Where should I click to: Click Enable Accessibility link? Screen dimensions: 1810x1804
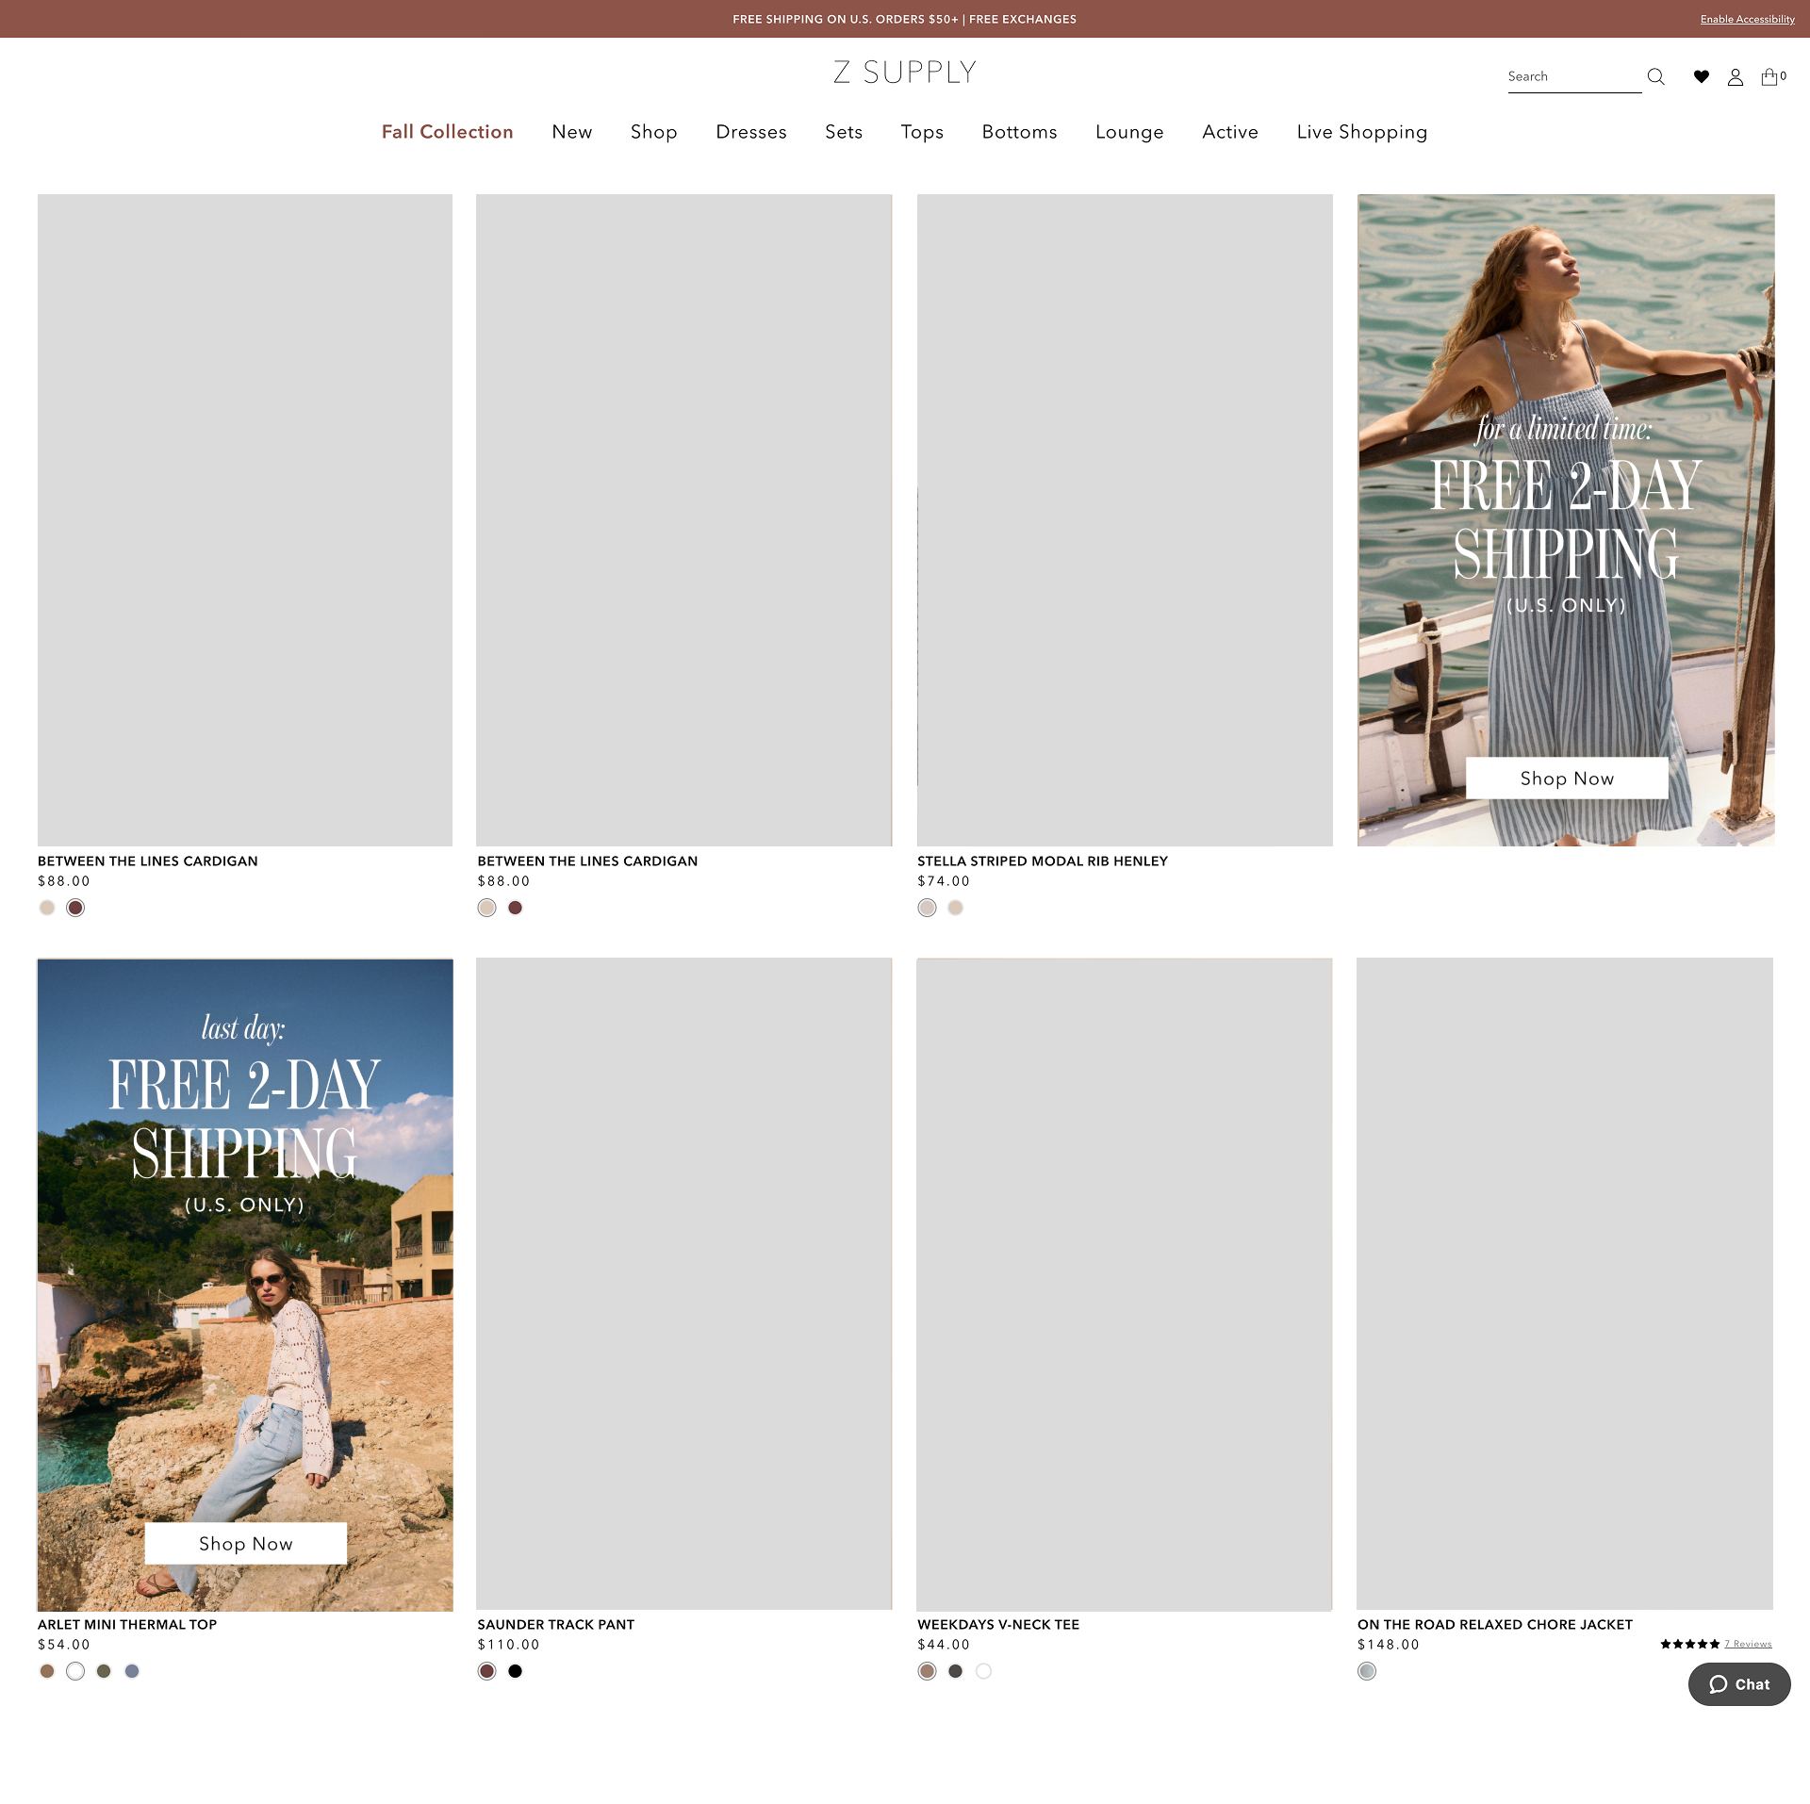click(x=1747, y=19)
